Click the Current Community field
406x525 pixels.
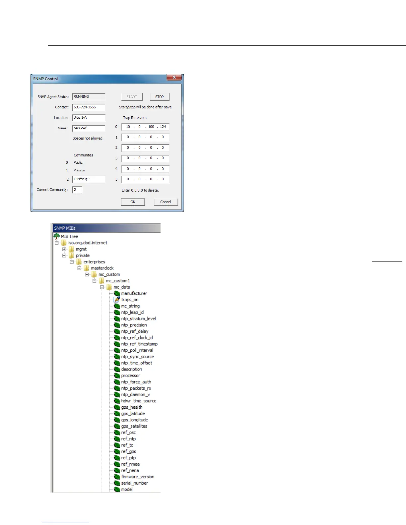(x=77, y=190)
